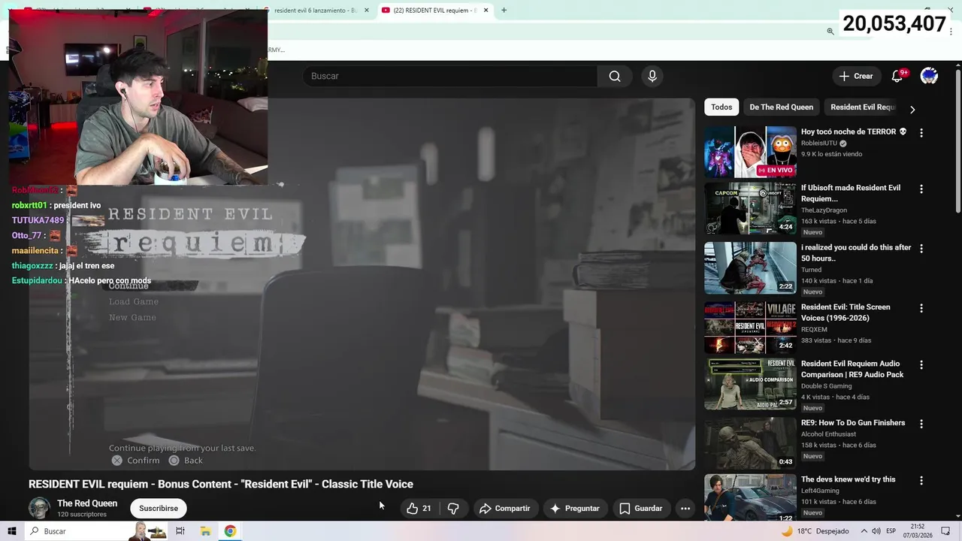
Task: Click the YouTube search magnifier button
Action: [x=615, y=76]
